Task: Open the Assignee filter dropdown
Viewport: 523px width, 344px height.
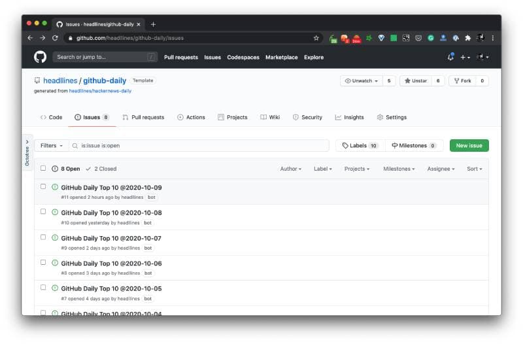Action: pyautogui.click(x=441, y=169)
